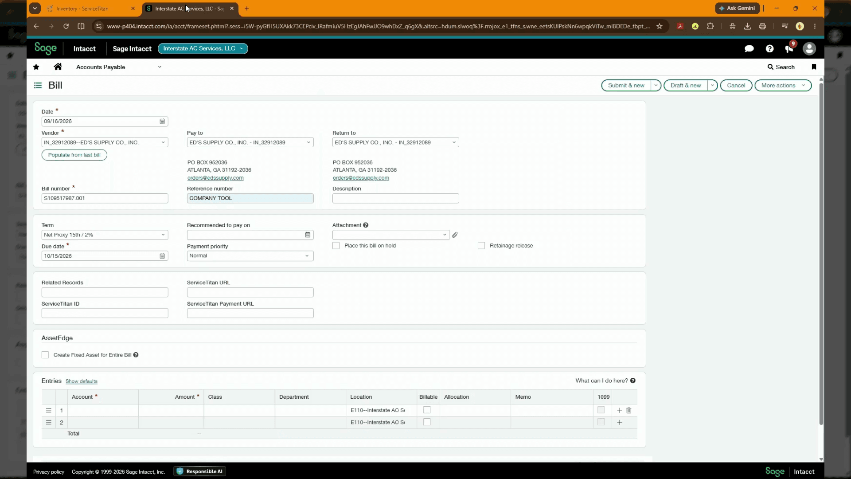
Task: Click the Cancel button
Action: pos(736,86)
